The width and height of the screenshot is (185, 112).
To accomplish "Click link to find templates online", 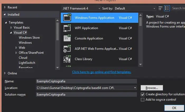I will click(101, 72).
